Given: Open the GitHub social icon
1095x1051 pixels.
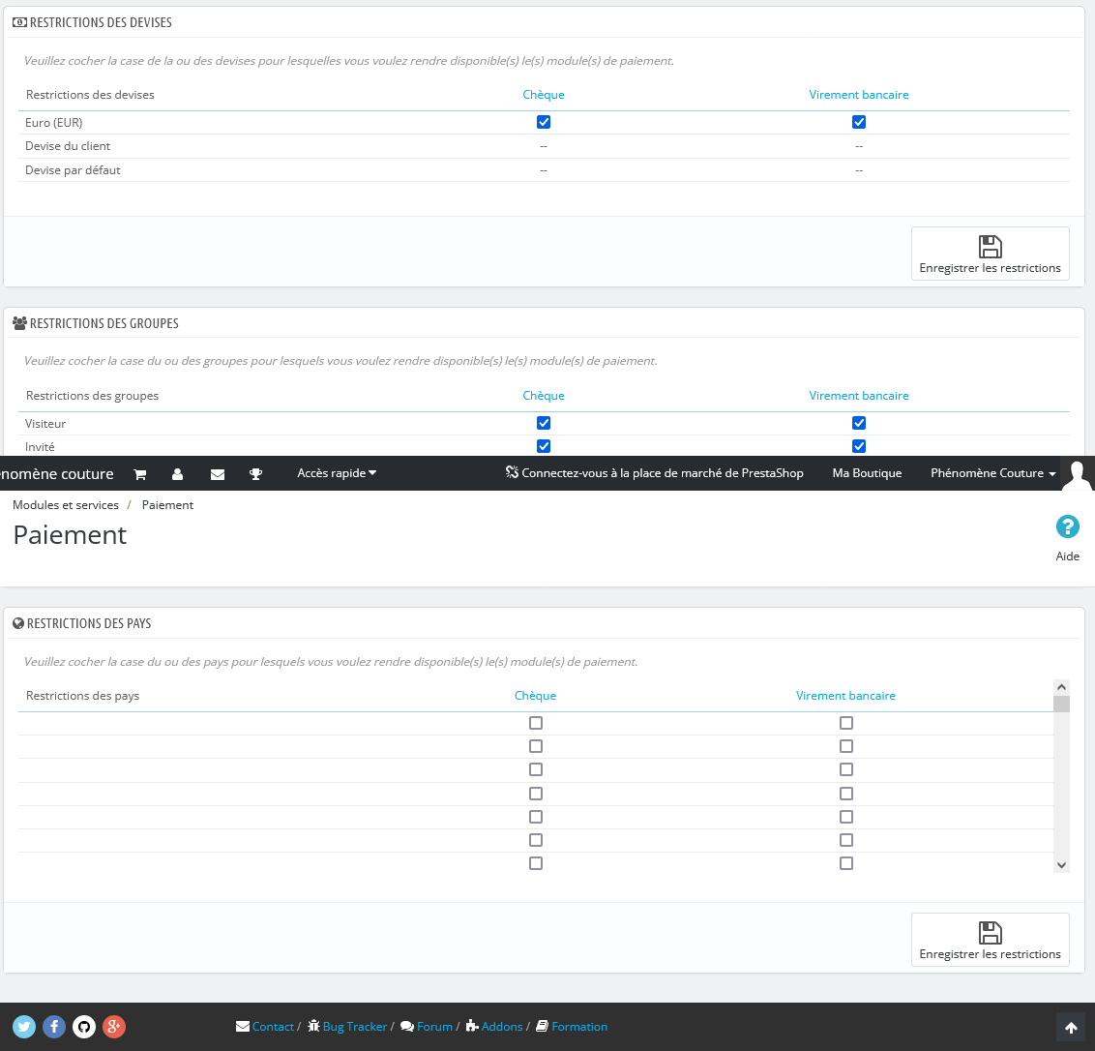Looking at the screenshot, I should [84, 1027].
